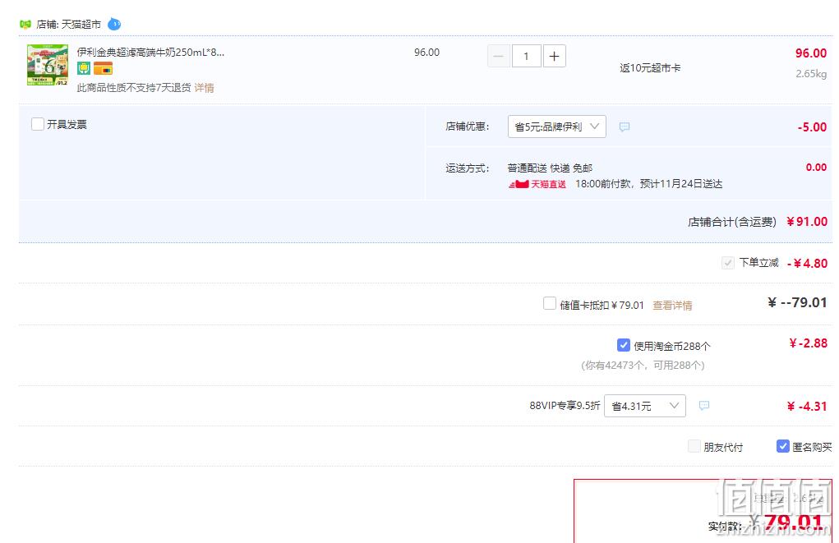Click the blue chat bubble beside store name
This screenshot has width=839, height=543.
coord(114,24)
